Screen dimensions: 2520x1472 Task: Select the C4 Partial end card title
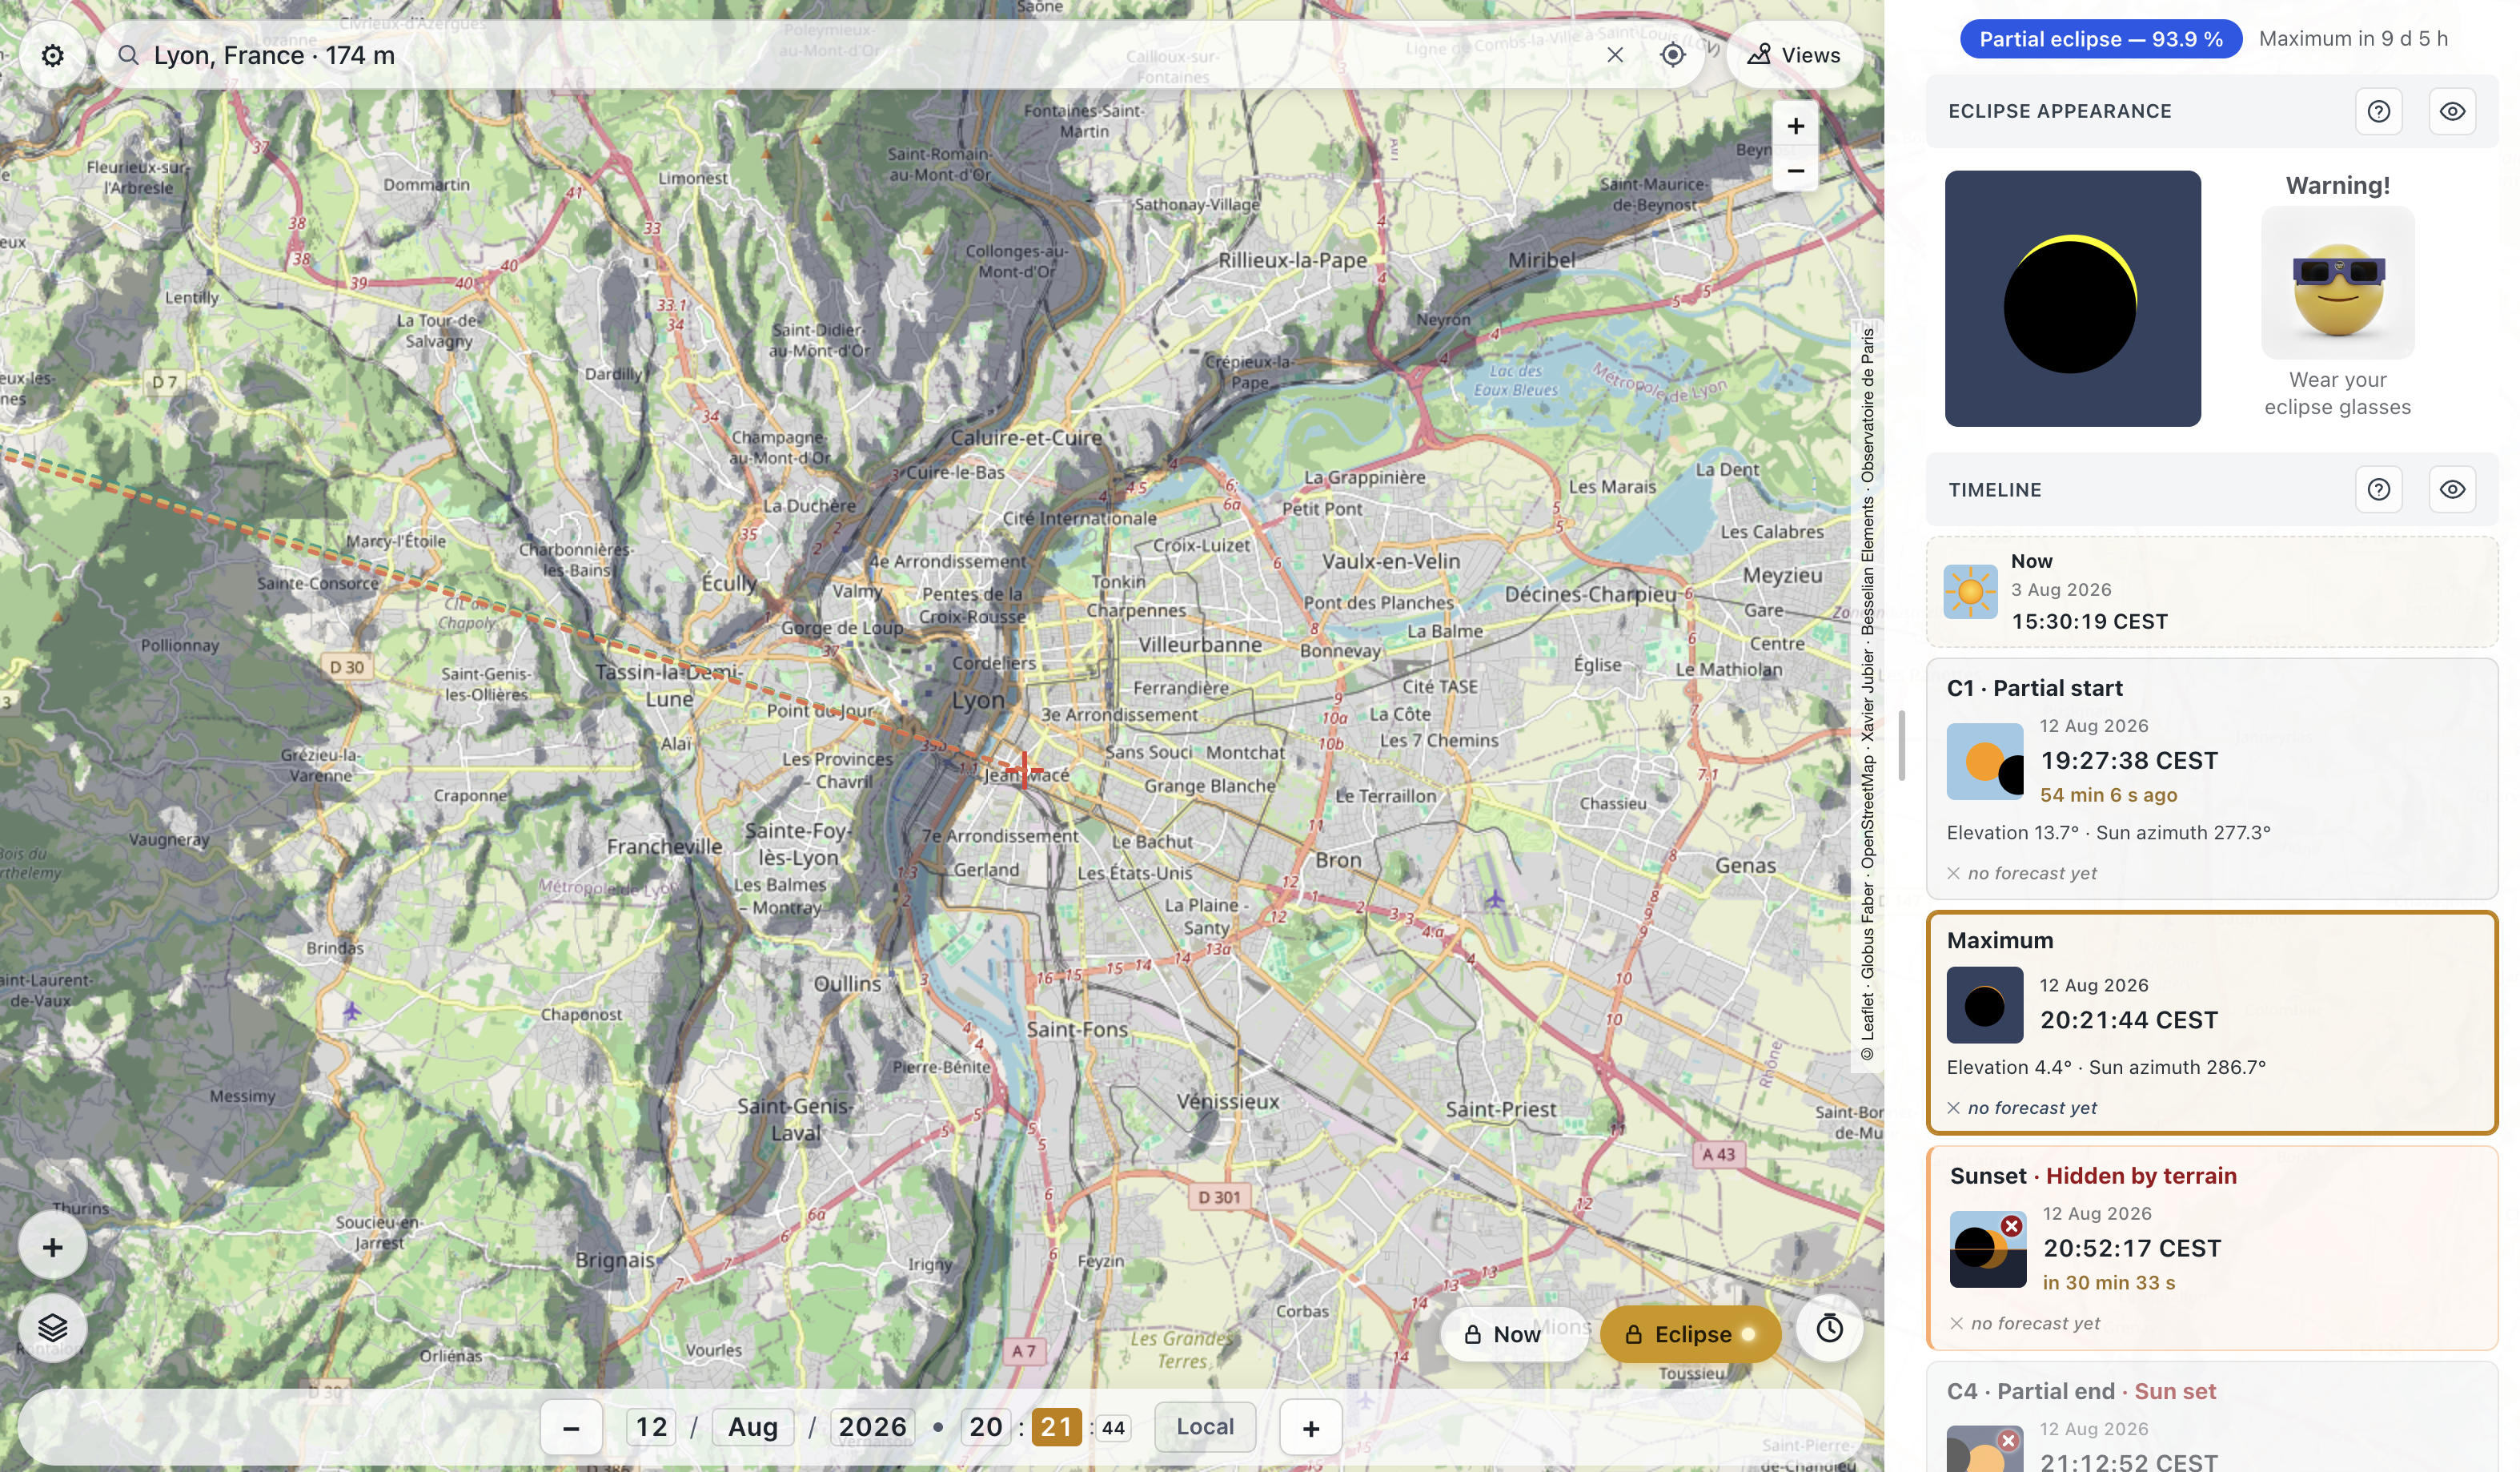2081,1391
